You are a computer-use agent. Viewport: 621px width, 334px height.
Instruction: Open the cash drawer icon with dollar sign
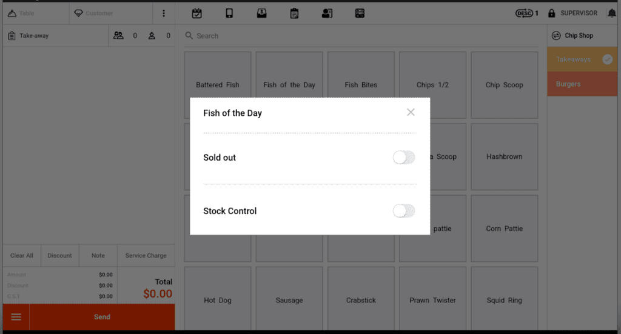point(261,13)
